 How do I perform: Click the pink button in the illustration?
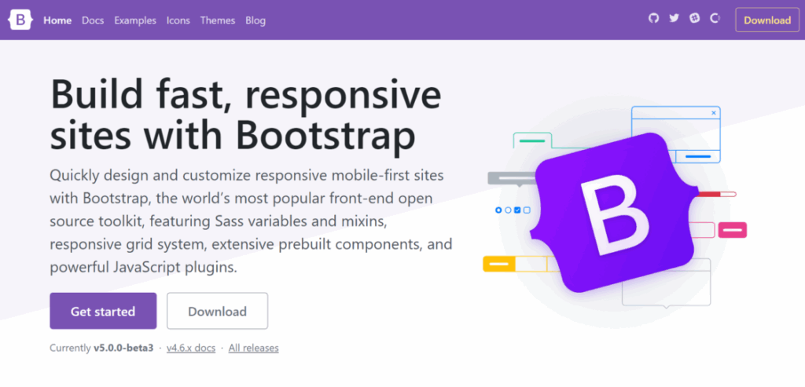733,230
